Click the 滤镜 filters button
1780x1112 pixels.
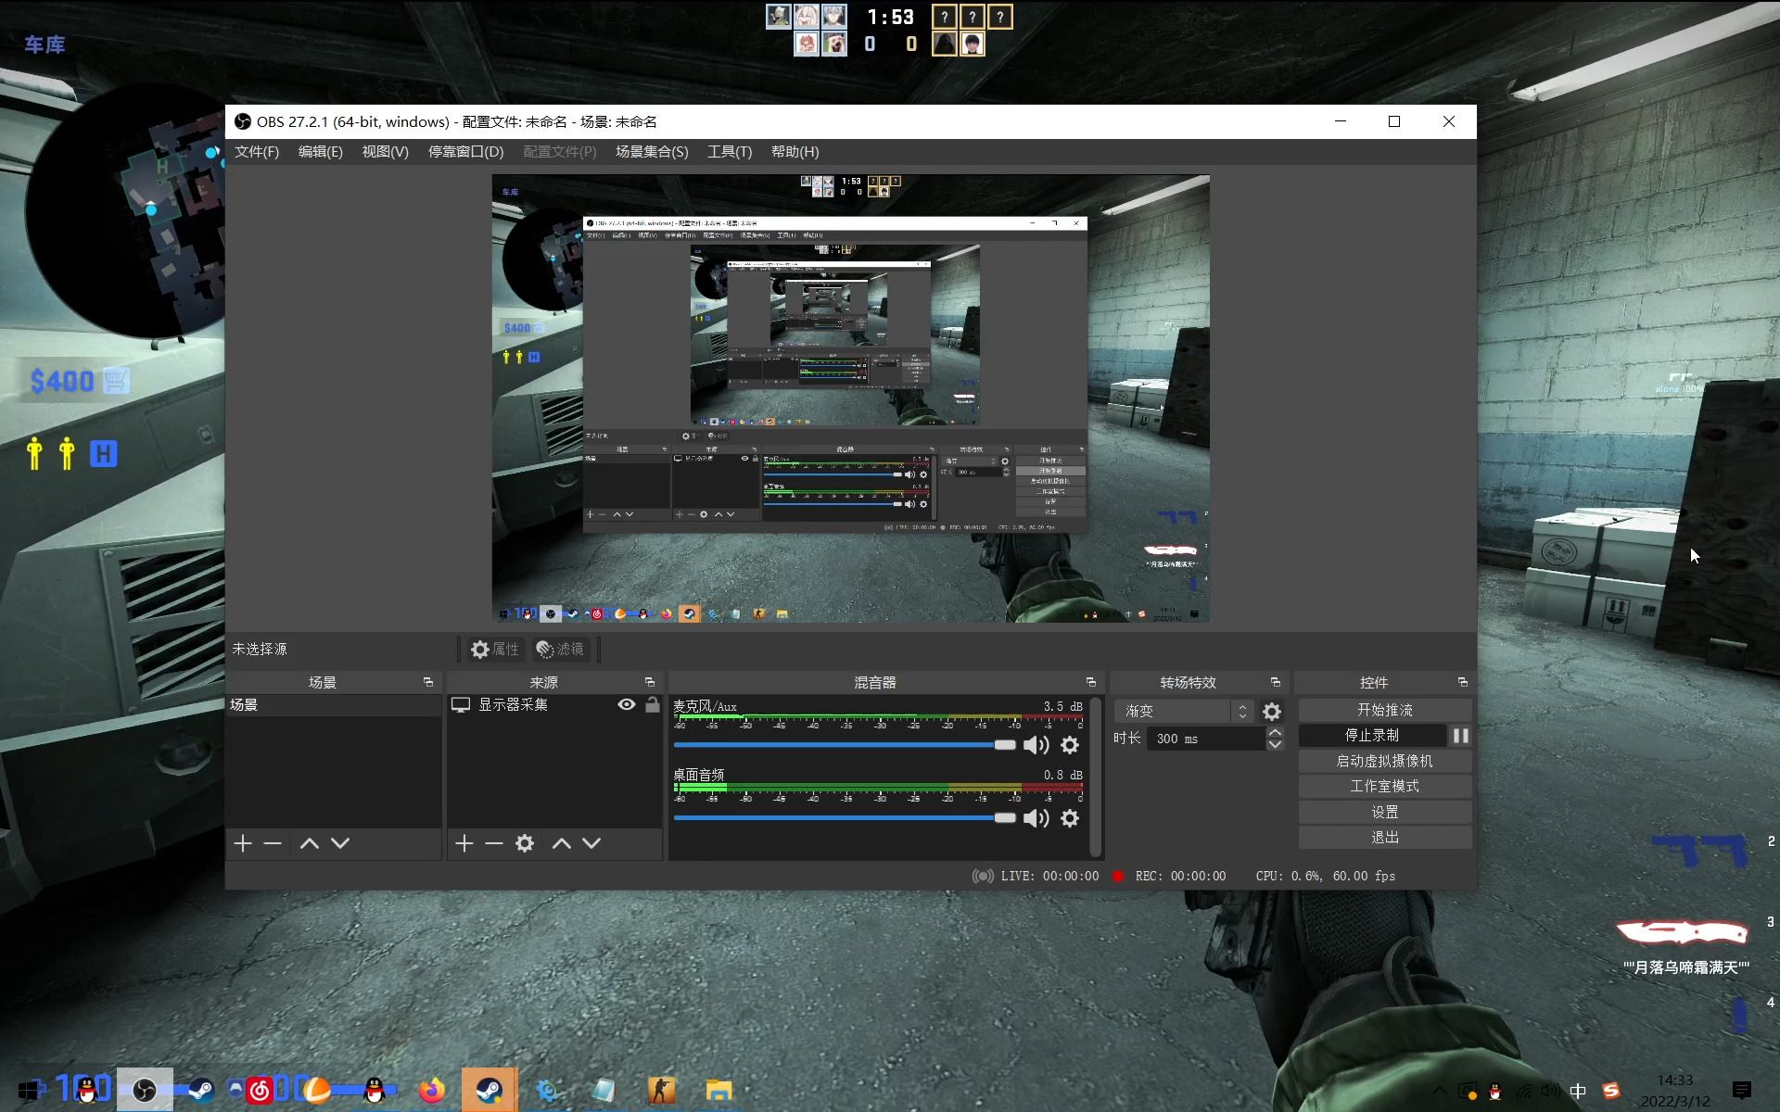(561, 650)
